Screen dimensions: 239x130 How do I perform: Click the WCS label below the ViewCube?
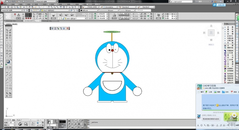tap(211, 45)
